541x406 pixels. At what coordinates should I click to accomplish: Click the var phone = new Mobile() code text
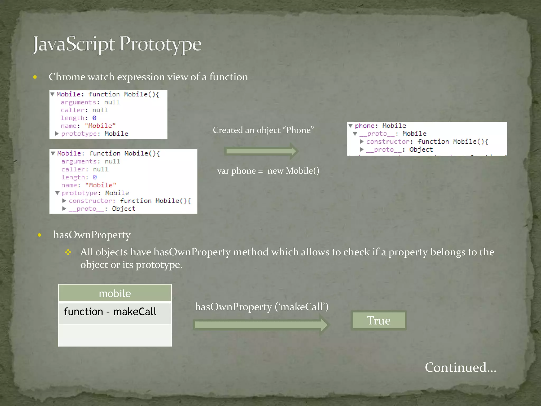point(268,171)
